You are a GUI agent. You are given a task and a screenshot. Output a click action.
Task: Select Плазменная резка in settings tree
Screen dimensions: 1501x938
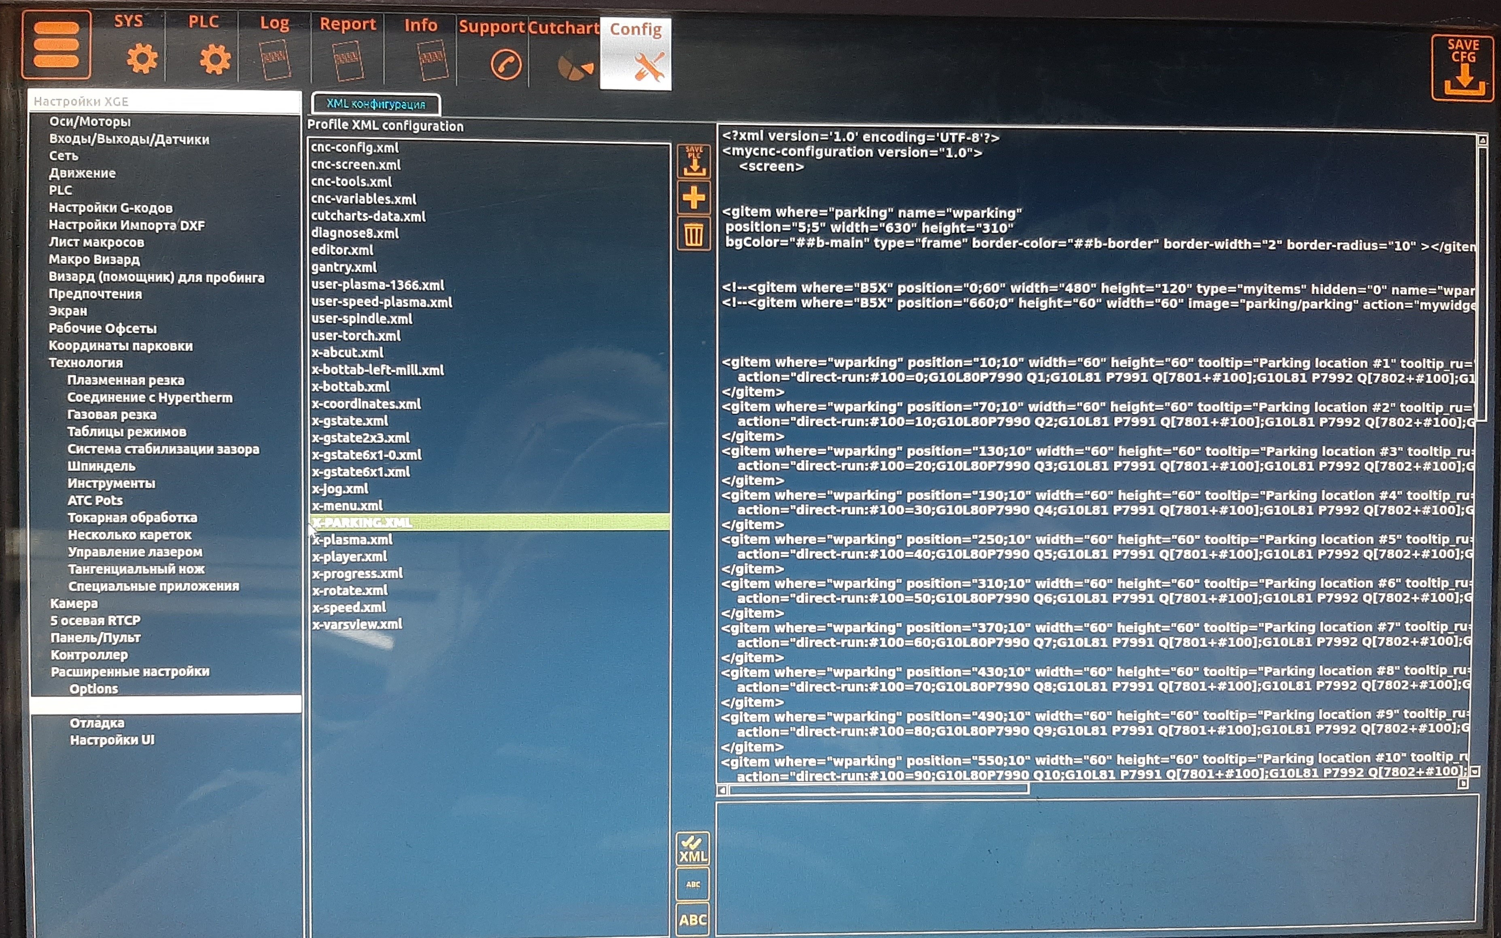[x=125, y=380]
